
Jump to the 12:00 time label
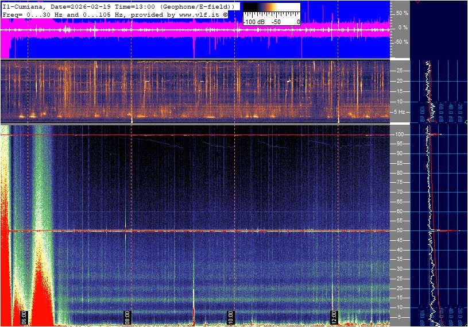pos(334,314)
